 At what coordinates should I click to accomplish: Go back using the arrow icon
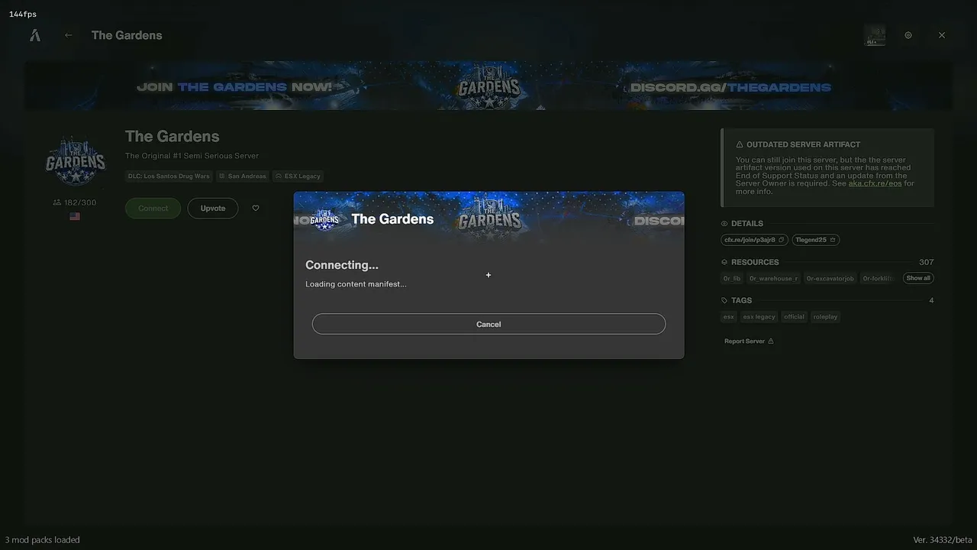coord(69,35)
